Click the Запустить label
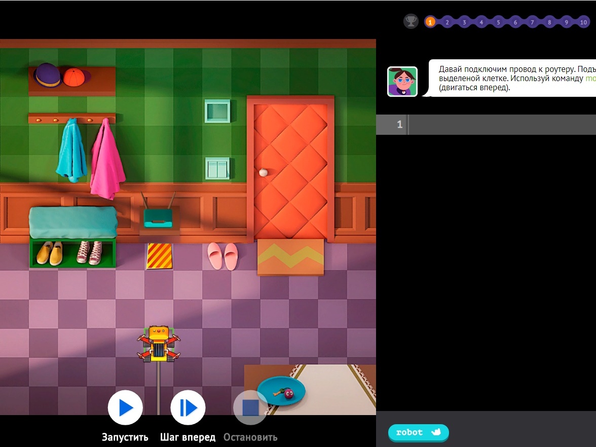 tap(125, 437)
